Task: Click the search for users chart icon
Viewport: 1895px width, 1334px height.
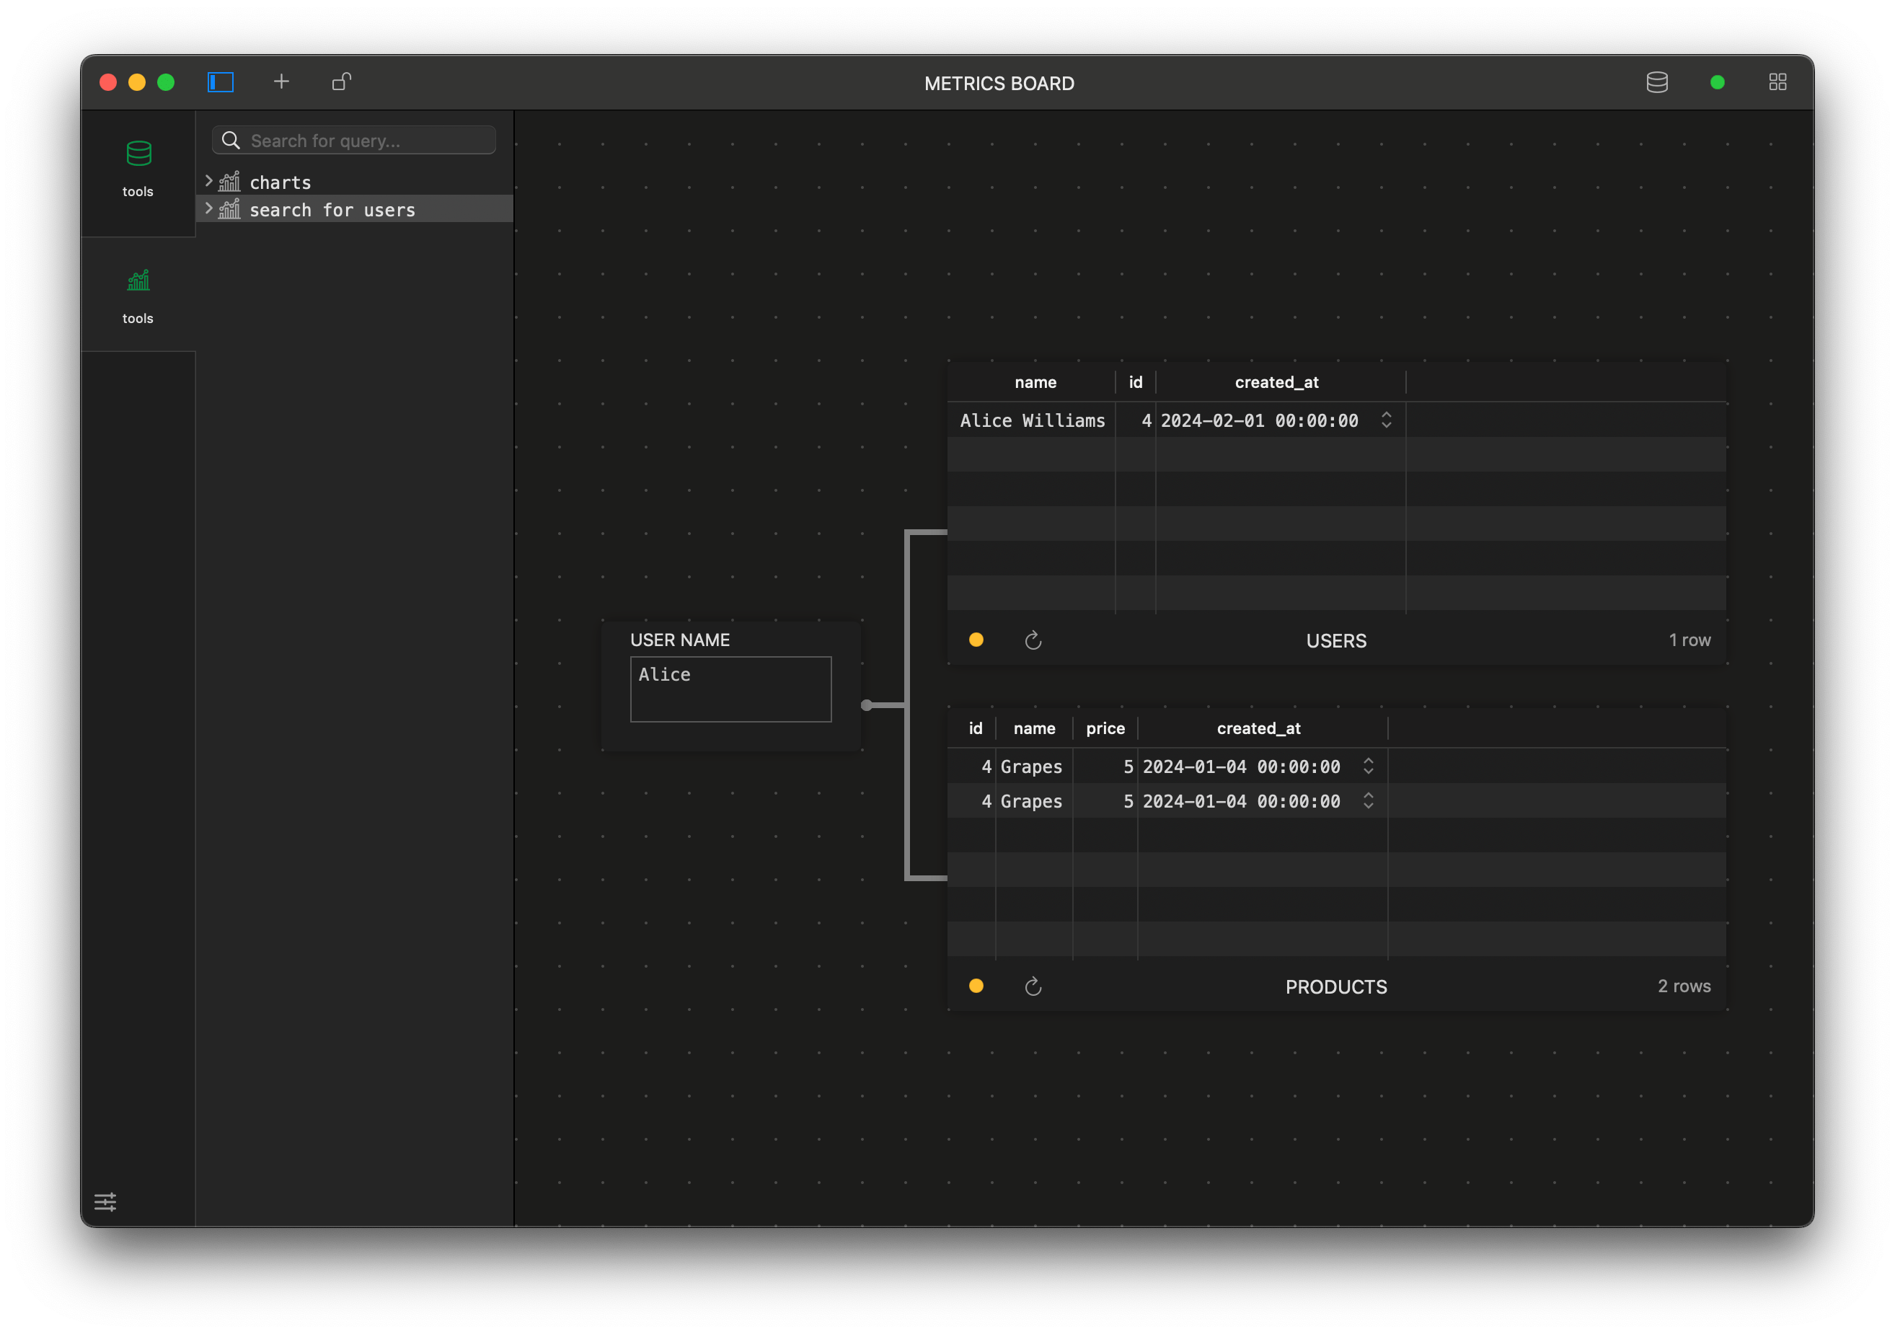Action: coord(229,208)
